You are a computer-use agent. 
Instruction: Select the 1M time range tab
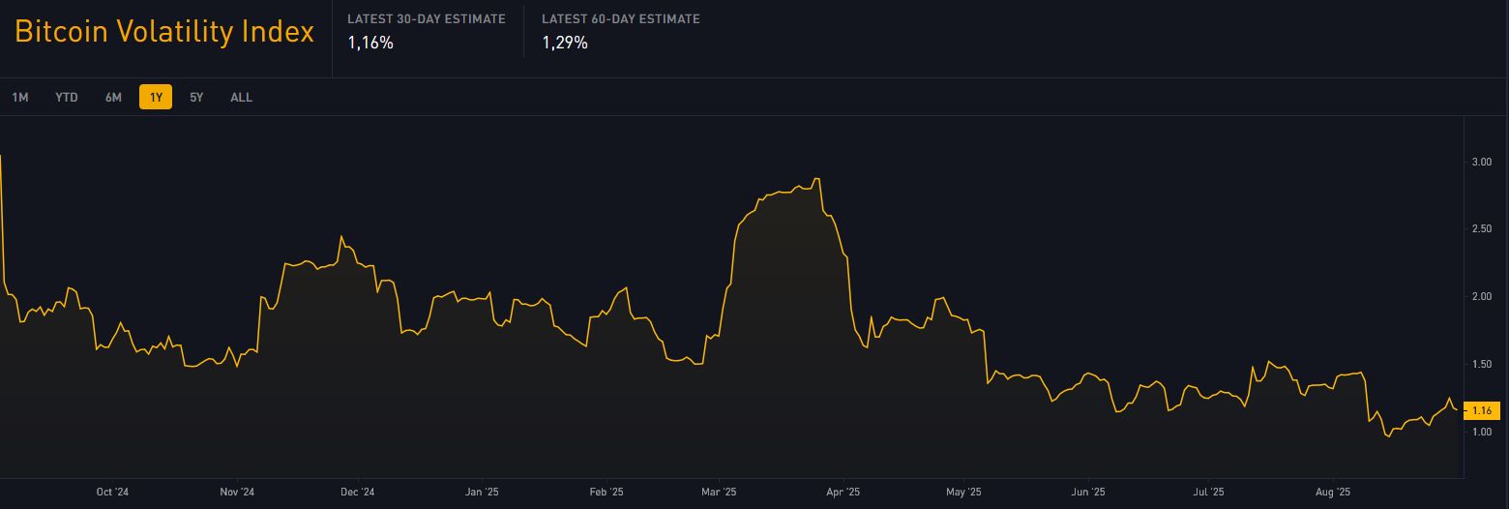click(x=19, y=98)
